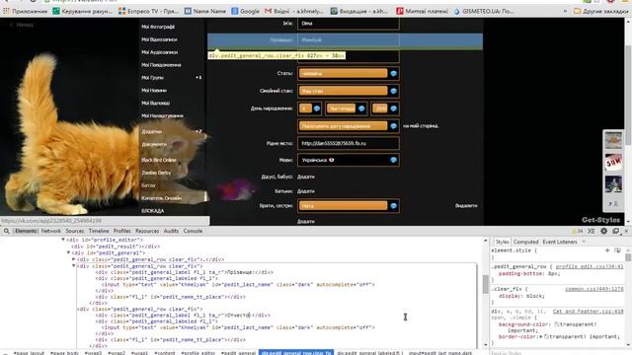632x355 pixels.
Task: Open the show birth date dropdown
Action: coord(349,126)
